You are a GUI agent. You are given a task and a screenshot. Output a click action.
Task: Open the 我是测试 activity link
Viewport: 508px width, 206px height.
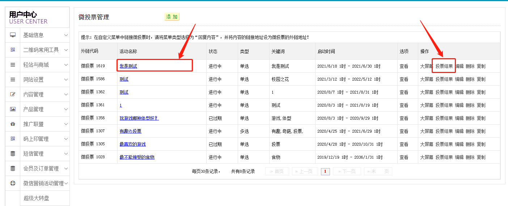128,66
